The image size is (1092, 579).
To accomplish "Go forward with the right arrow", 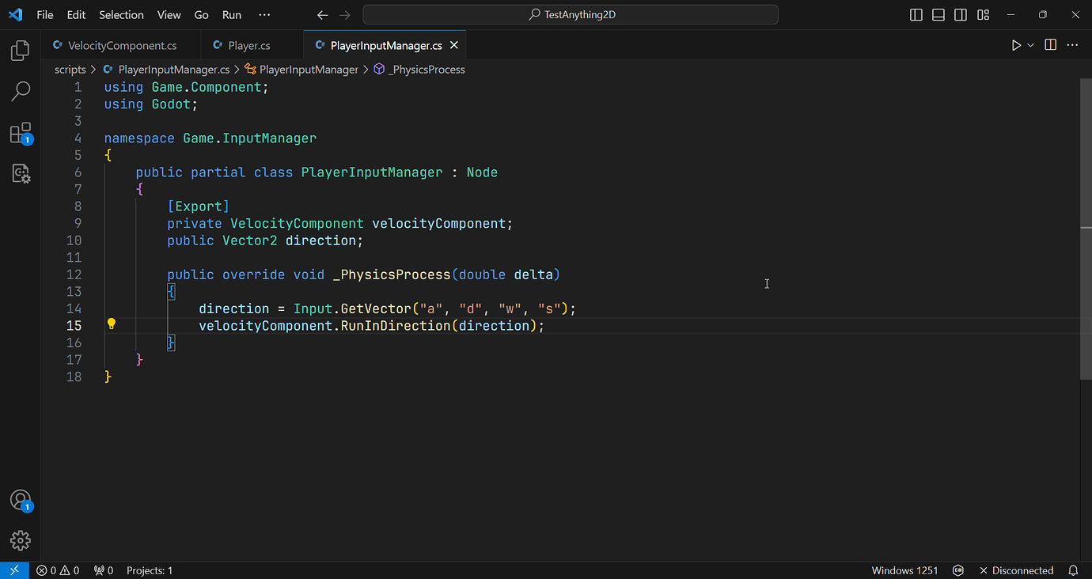I will (x=344, y=15).
